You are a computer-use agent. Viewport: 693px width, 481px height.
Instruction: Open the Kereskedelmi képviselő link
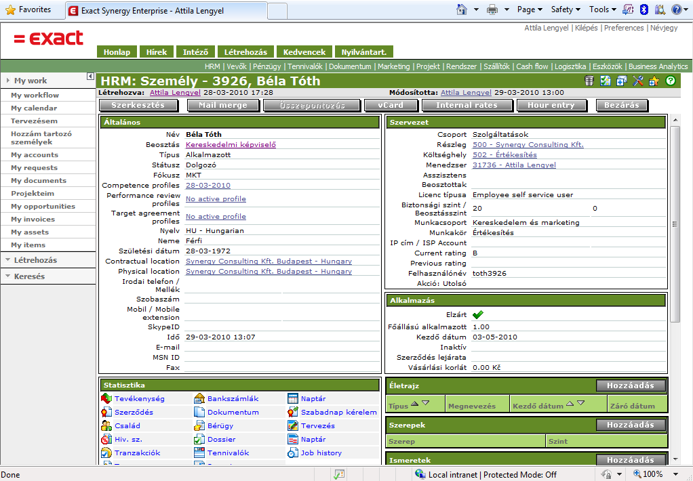[x=231, y=144]
